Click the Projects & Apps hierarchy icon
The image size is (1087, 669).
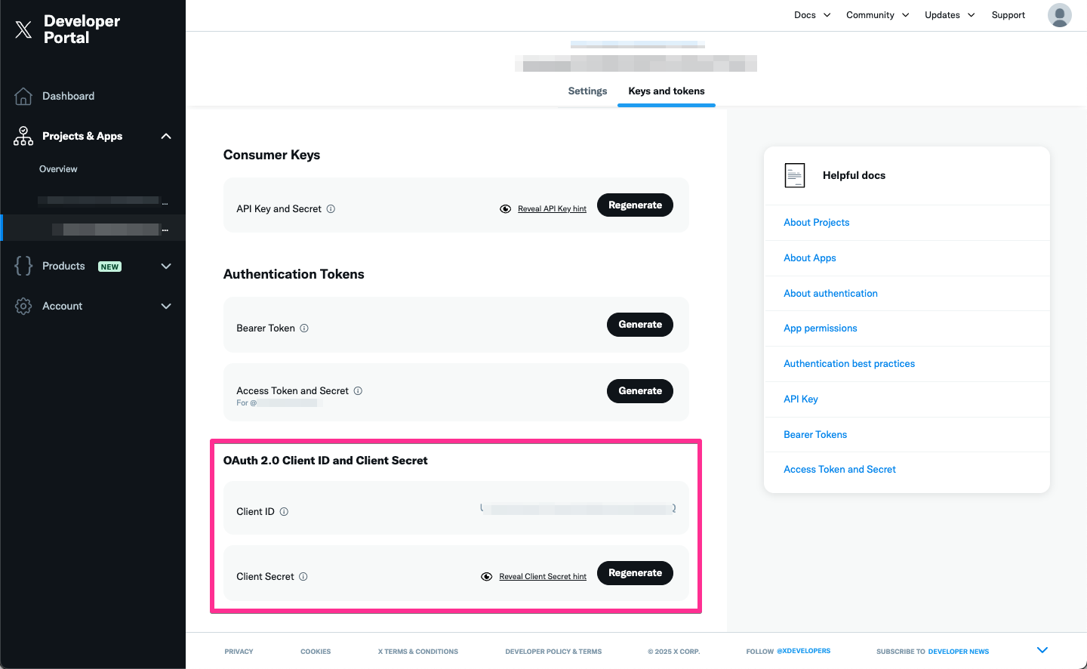23,136
